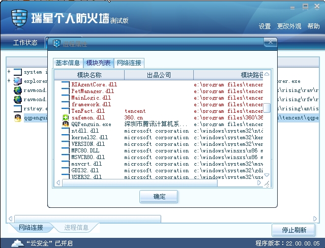Select the framework.dll module icon
325x248 pixels.
tap(66, 104)
